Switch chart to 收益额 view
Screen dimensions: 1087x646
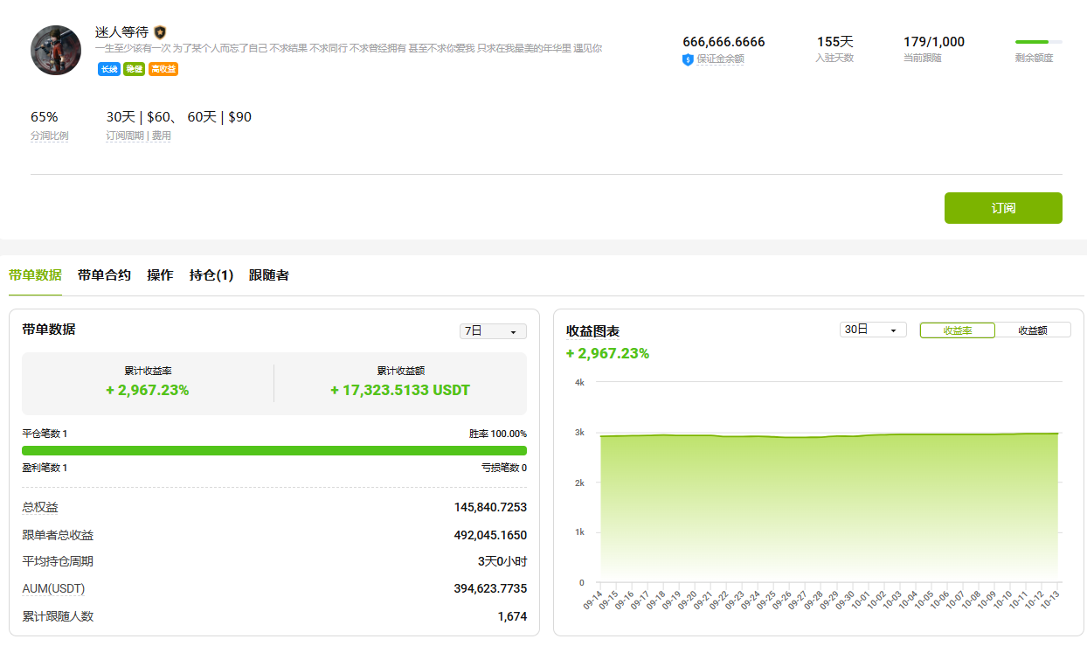[1032, 330]
